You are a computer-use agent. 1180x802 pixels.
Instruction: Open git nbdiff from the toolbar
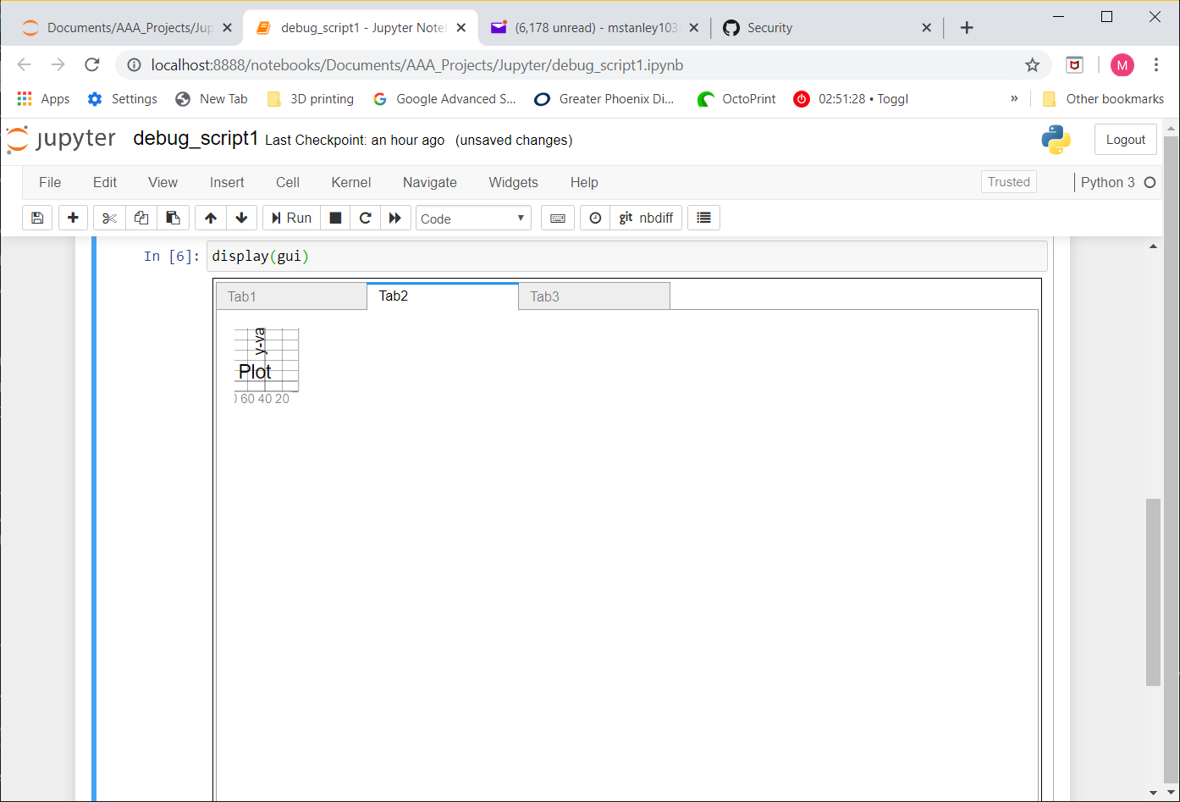tap(645, 218)
